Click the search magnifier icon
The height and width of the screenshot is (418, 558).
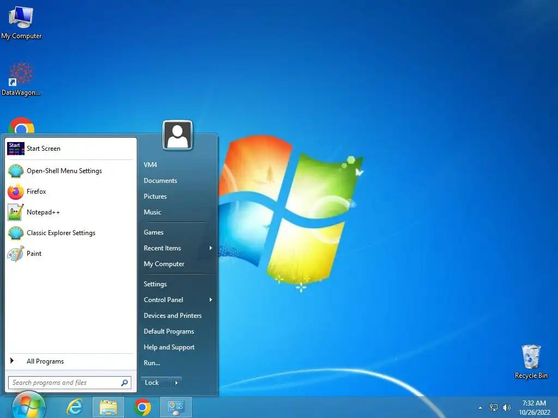125,383
